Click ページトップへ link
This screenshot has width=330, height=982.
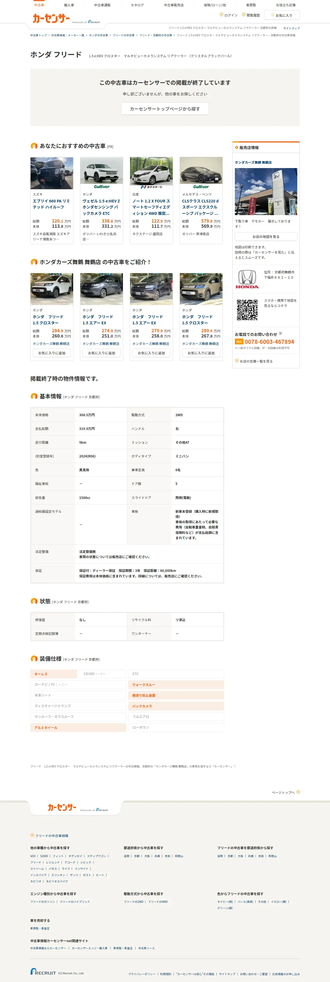click(x=283, y=792)
